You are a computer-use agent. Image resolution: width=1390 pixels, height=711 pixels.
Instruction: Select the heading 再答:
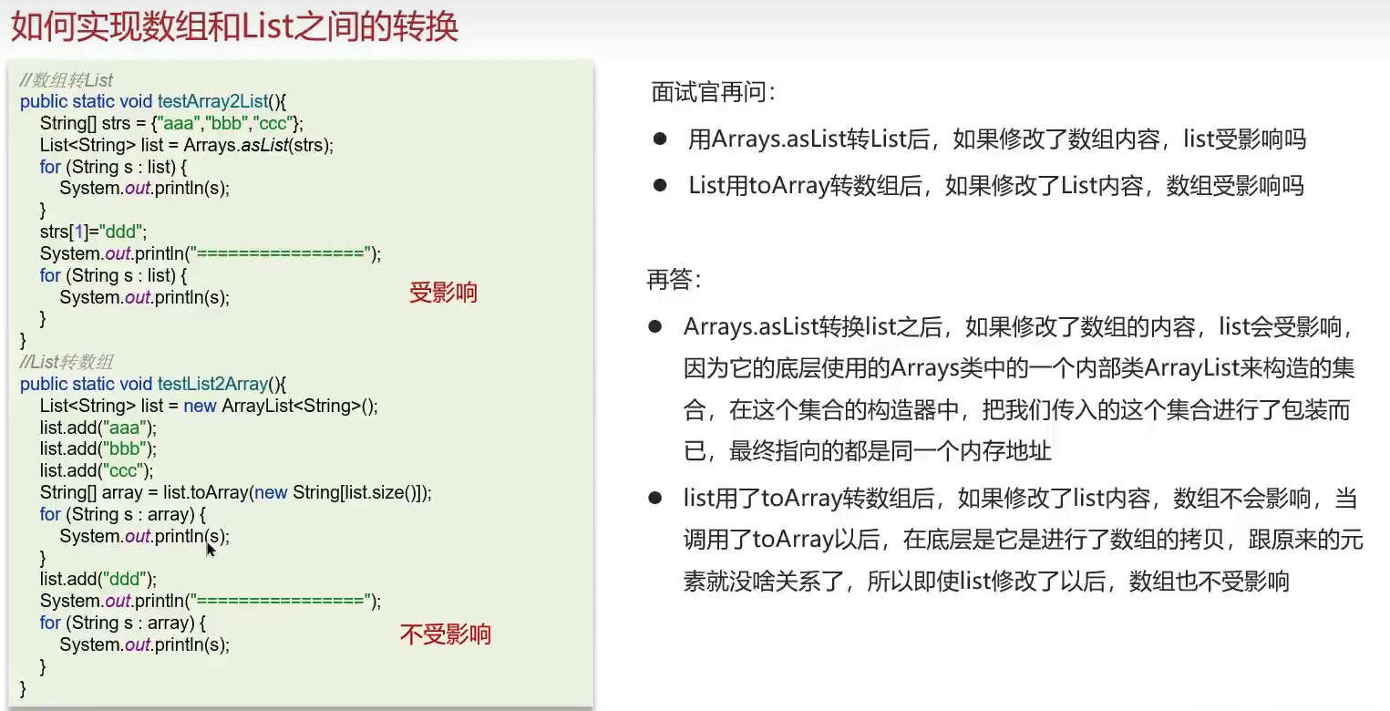(674, 280)
